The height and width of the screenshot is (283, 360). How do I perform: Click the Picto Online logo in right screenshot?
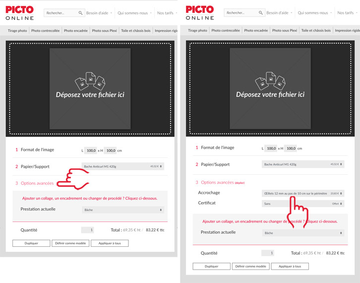point(200,13)
